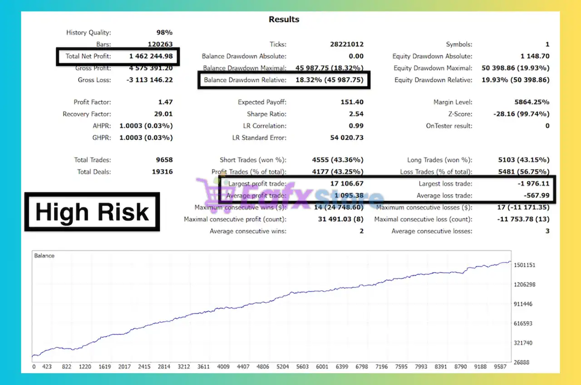Click the Results heading
581x385 pixels.
[284, 19]
